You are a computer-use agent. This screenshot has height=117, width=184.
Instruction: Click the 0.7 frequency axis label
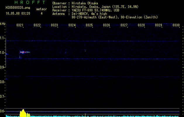tap(3, 97)
